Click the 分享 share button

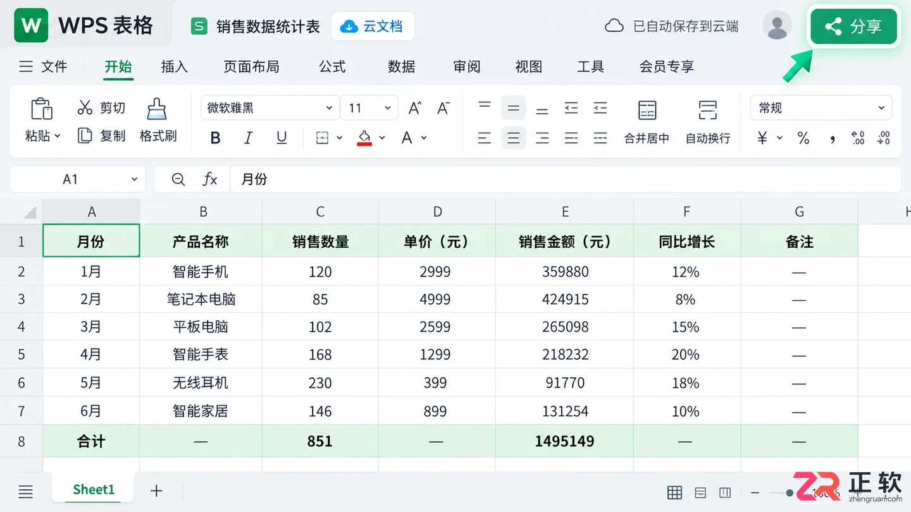[854, 27]
